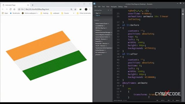
Task: Switch to the Animated Flag browser tab
Action: pyautogui.click(x=16, y=5)
